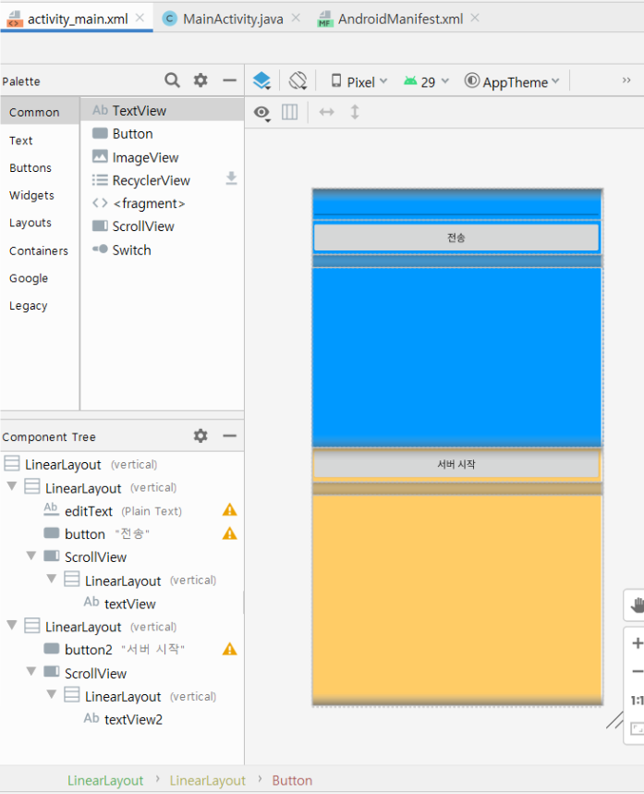Pick ImageView in the palette
Image resolution: width=644 pixels, height=794 pixels.
[x=162, y=157]
